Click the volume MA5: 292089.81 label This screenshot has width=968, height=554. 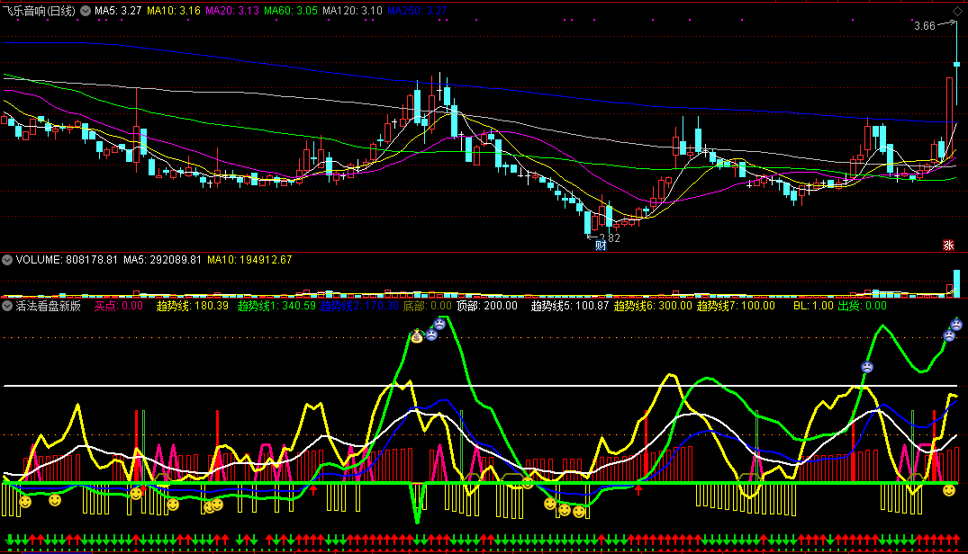162,260
